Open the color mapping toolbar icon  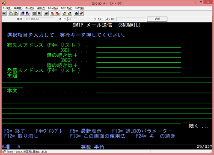pyautogui.click(x=39, y=14)
